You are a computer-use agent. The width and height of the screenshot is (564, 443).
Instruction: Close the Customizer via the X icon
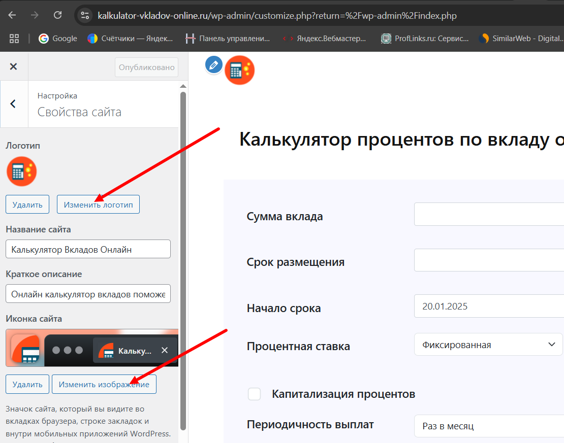14,66
